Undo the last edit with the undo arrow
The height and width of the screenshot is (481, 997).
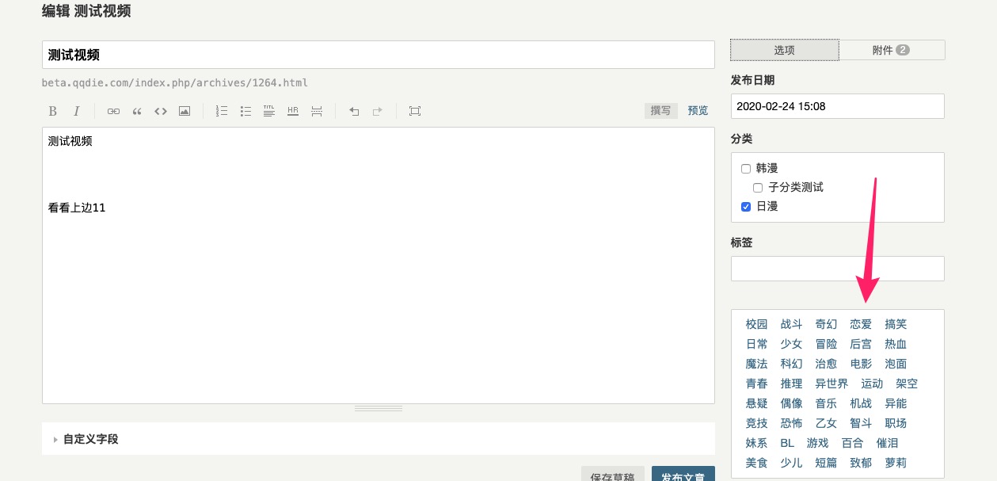pos(354,111)
